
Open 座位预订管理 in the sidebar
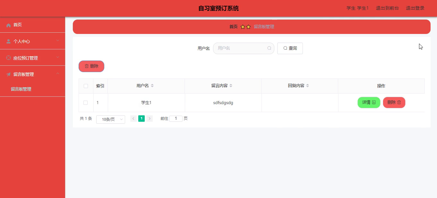pos(32,58)
